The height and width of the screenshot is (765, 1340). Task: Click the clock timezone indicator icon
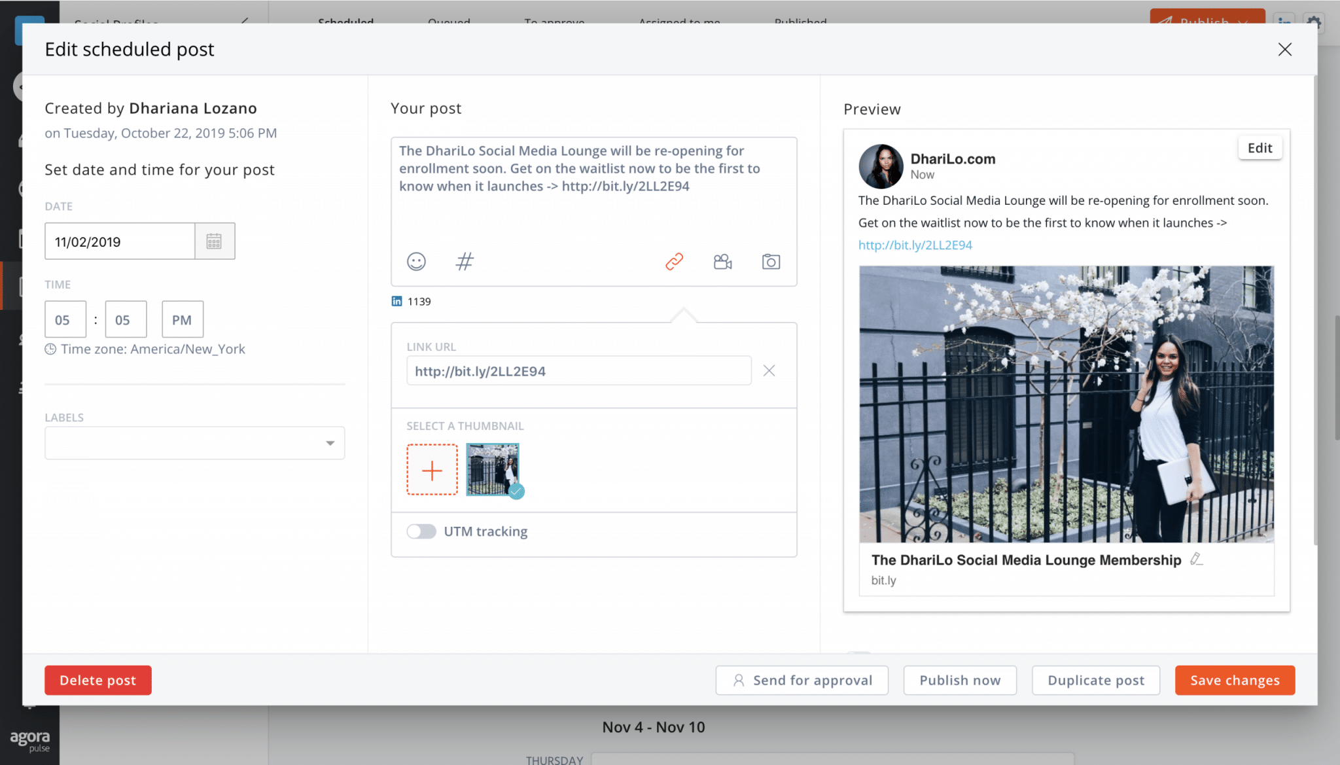pos(50,348)
